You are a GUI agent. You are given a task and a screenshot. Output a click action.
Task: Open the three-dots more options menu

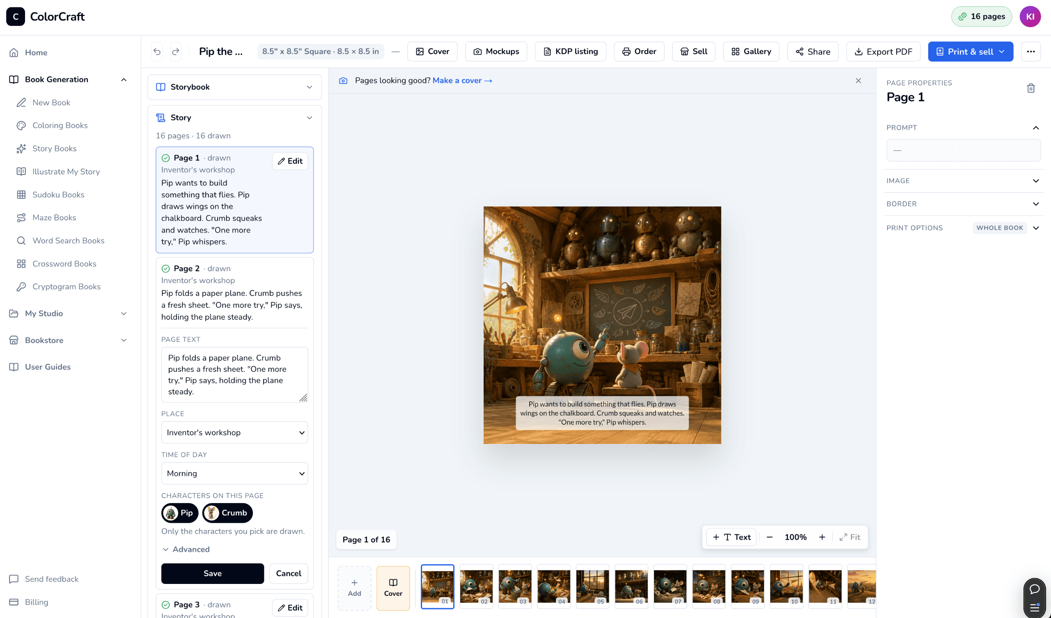click(1030, 51)
